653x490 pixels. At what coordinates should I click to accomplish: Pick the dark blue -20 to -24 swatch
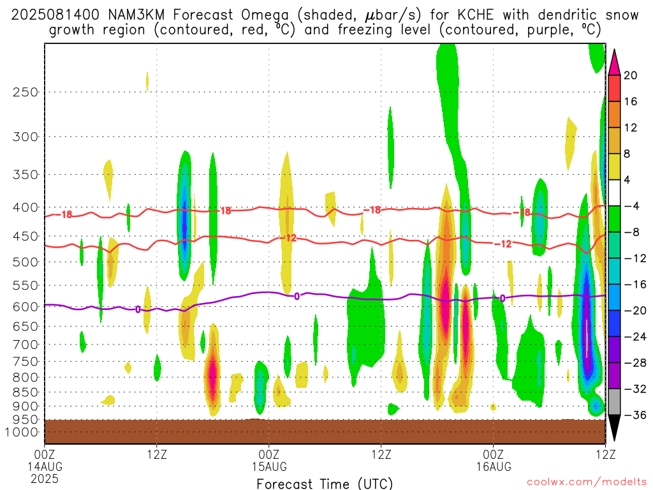click(x=614, y=323)
